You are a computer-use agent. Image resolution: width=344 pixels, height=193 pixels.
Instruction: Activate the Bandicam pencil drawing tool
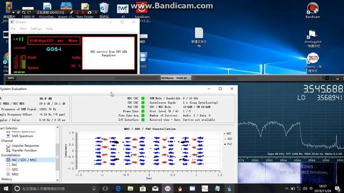(71, 12)
